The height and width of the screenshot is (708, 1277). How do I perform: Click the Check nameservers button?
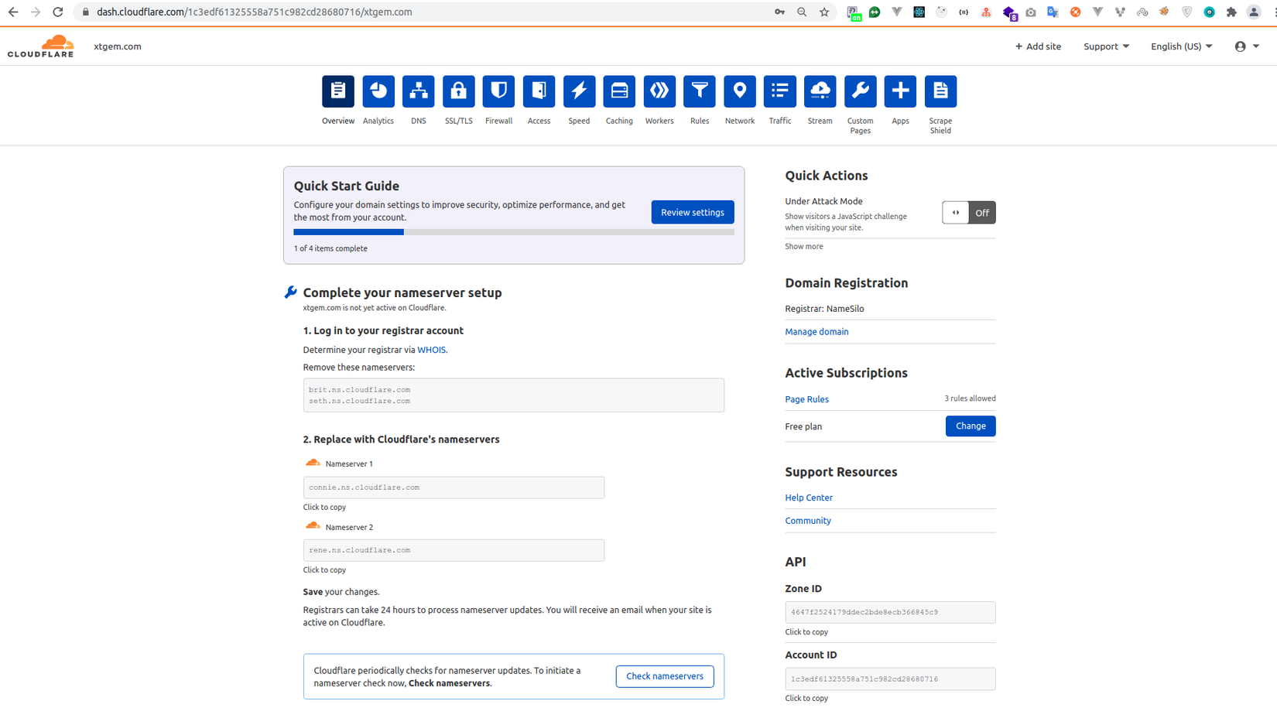click(x=664, y=676)
